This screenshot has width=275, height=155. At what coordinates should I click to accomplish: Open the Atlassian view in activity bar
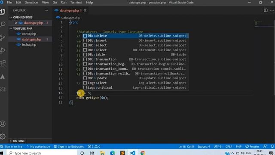click(3, 77)
